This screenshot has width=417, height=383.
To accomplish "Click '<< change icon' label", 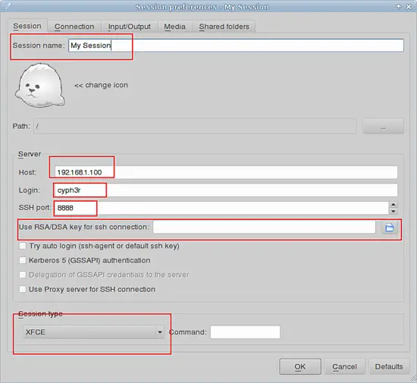I will click(101, 85).
